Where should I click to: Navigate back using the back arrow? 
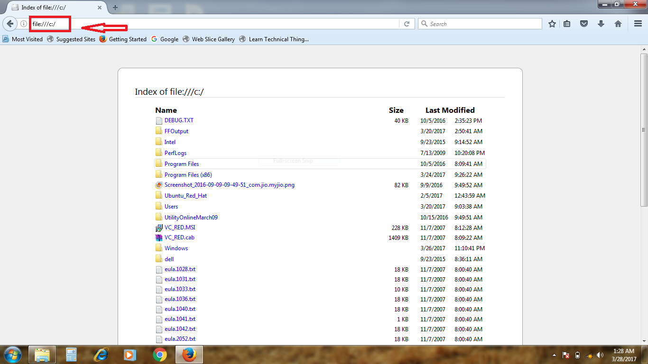[10, 23]
